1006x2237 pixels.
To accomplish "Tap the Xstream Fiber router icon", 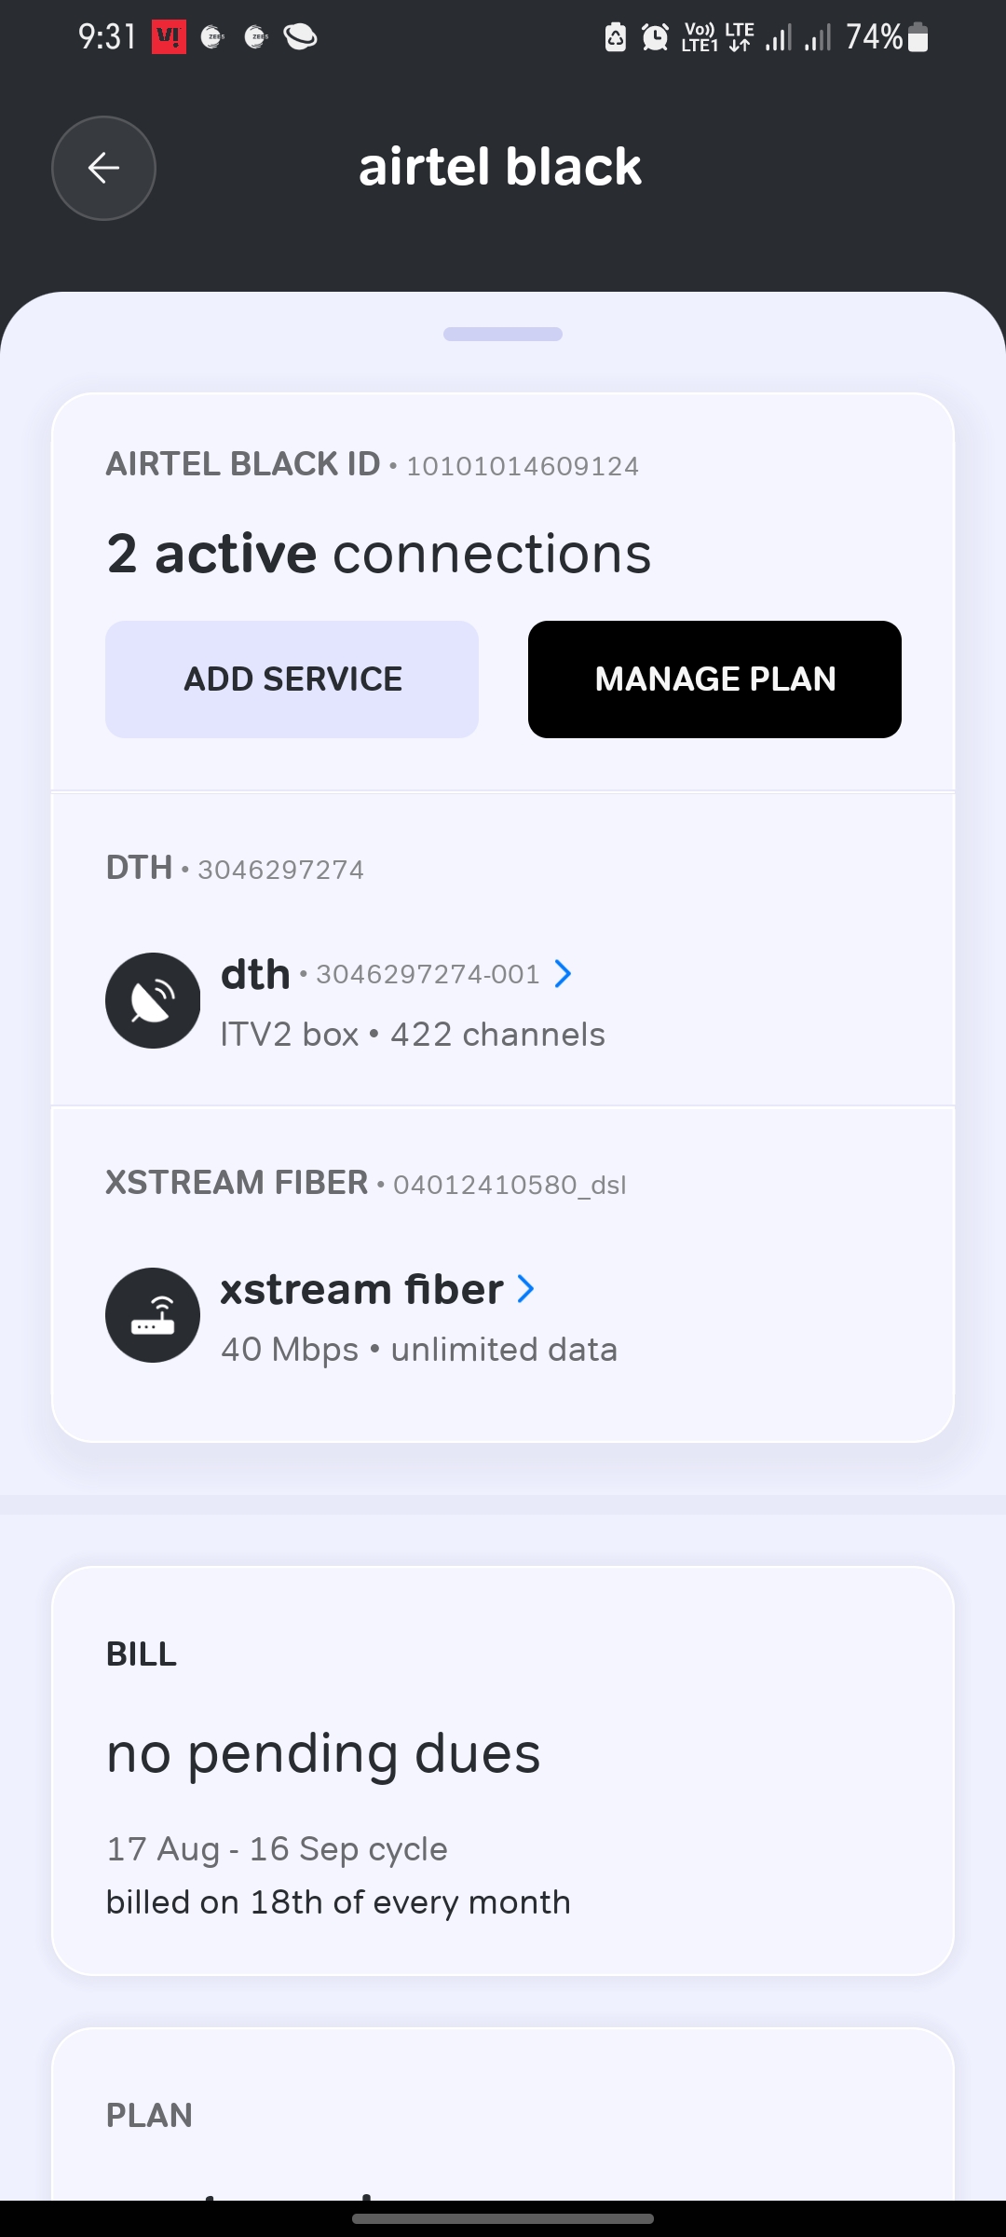I will (153, 1315).
